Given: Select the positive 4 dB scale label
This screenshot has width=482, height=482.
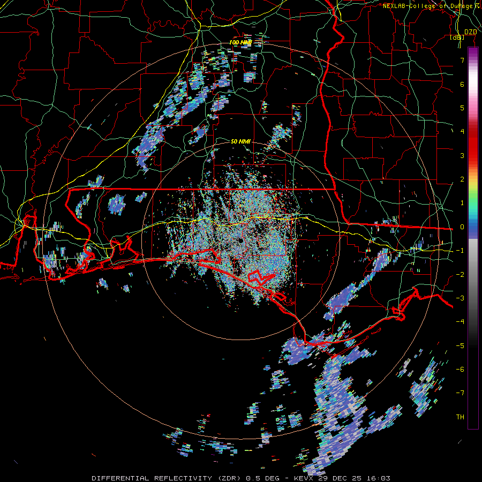Looking at the screenshot, I should (462, 132).
